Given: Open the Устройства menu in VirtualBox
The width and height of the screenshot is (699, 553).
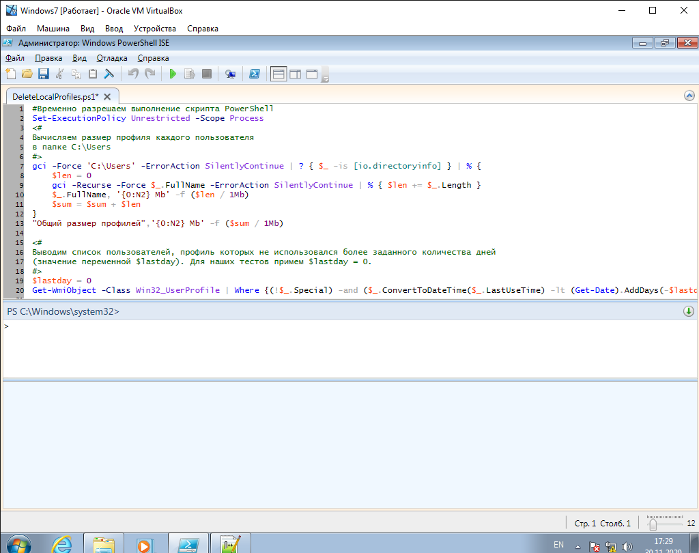Looking at the screenshot, I should pos(154,29).
